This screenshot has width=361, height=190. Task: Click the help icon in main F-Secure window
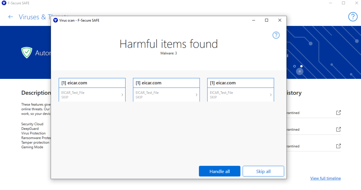(x=353, y=17)
